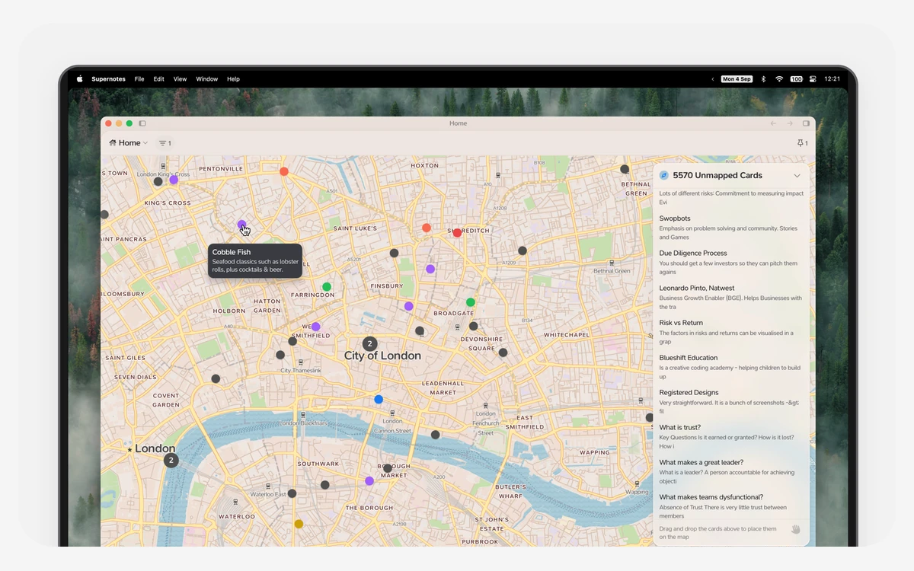Open the Due Diligence Process card
The height and width of the screenshot is (571, 914).
coord(730,263)
